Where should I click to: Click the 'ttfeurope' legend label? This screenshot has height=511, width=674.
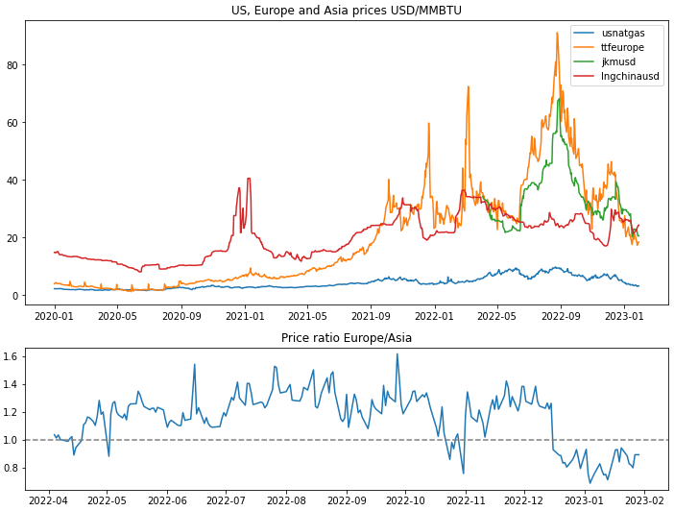pyautogui.click(x=623, y=47)
